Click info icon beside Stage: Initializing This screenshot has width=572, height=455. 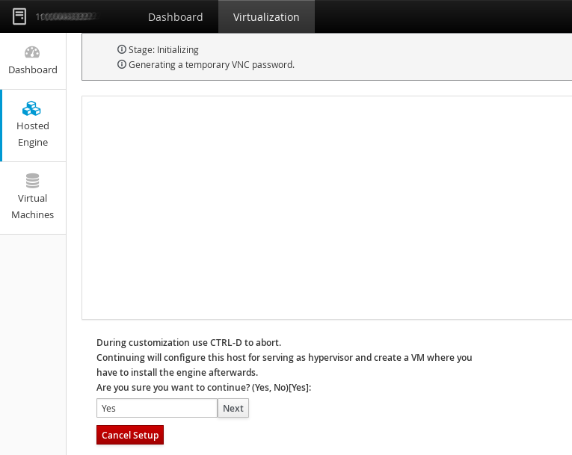click(x=122, y=49)
